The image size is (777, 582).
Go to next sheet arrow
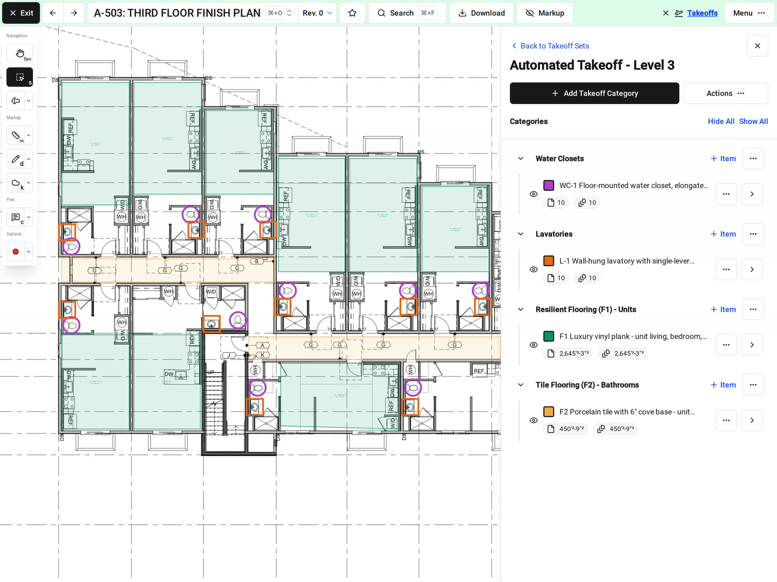point(74,13)
